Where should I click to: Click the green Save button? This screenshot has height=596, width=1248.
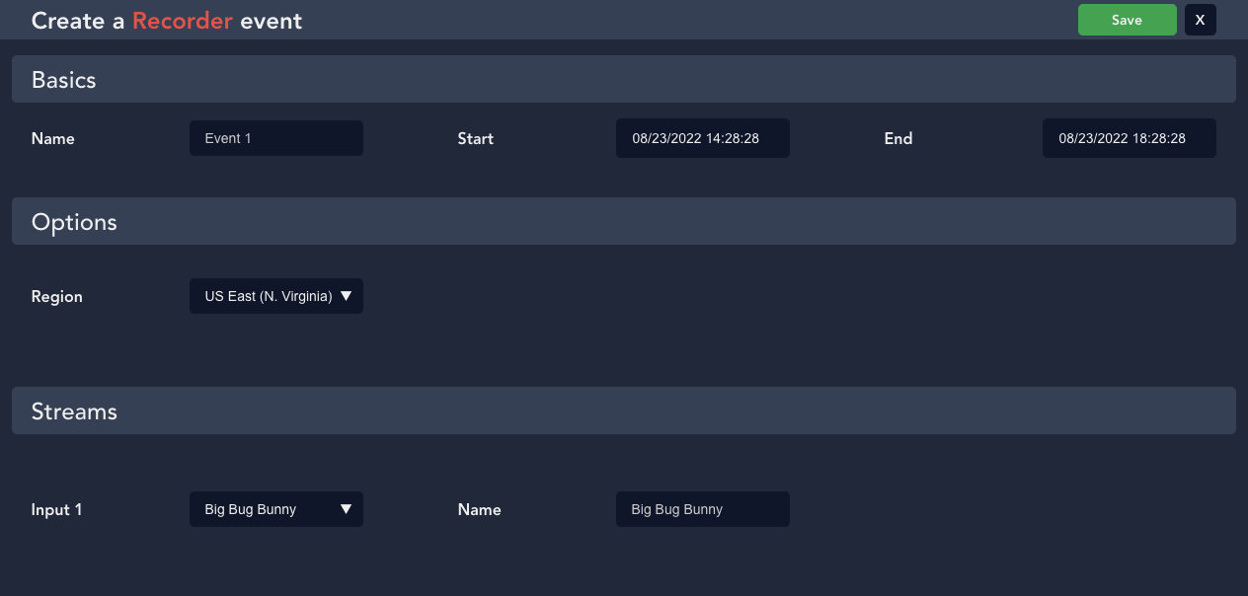click(1127, 20)
